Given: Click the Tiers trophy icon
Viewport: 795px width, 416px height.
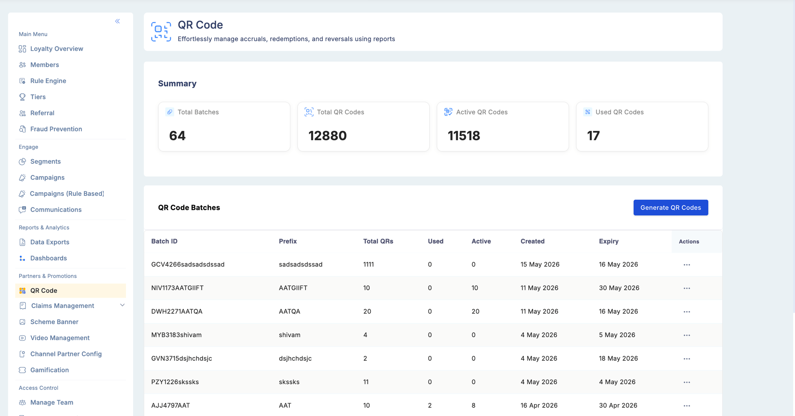Looking at the screenshot, I should point(22,97).
